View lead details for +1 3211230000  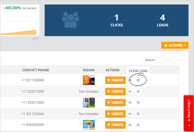[x=130, y=80]
